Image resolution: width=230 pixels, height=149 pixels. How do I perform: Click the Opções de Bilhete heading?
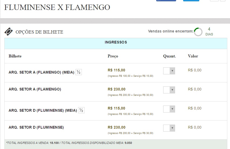coord(39,32)
